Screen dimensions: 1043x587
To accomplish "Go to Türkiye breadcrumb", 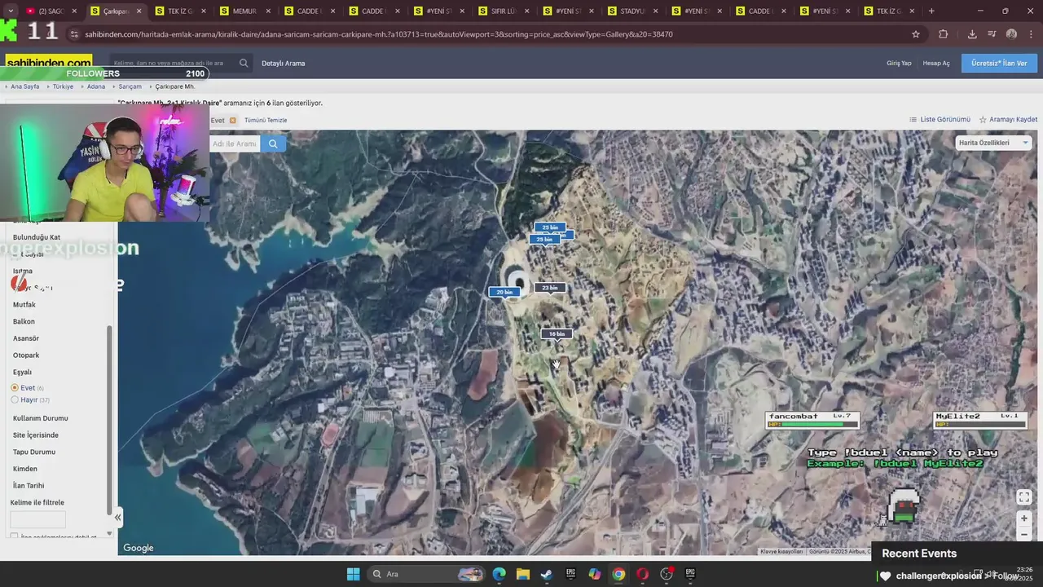I will pos(63,86).
